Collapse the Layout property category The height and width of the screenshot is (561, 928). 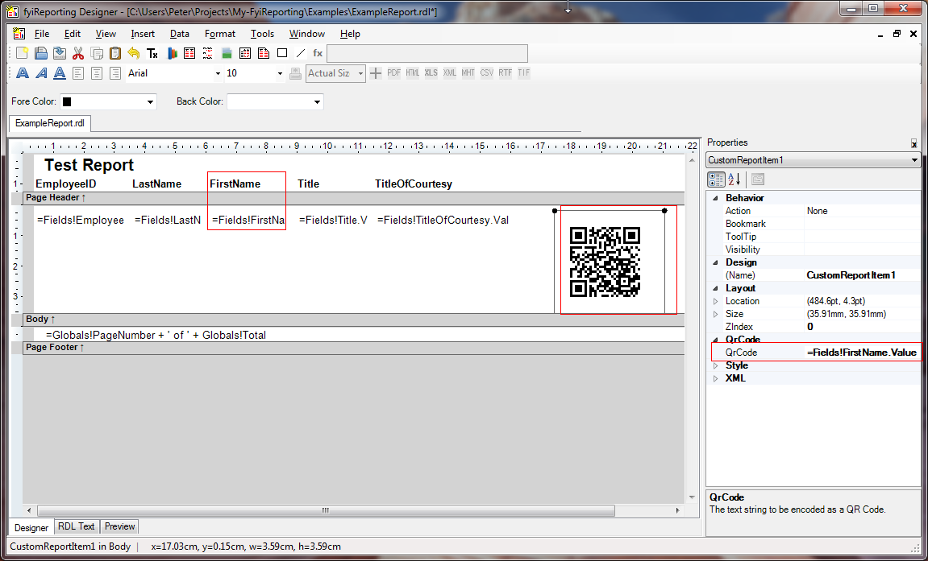715,288
